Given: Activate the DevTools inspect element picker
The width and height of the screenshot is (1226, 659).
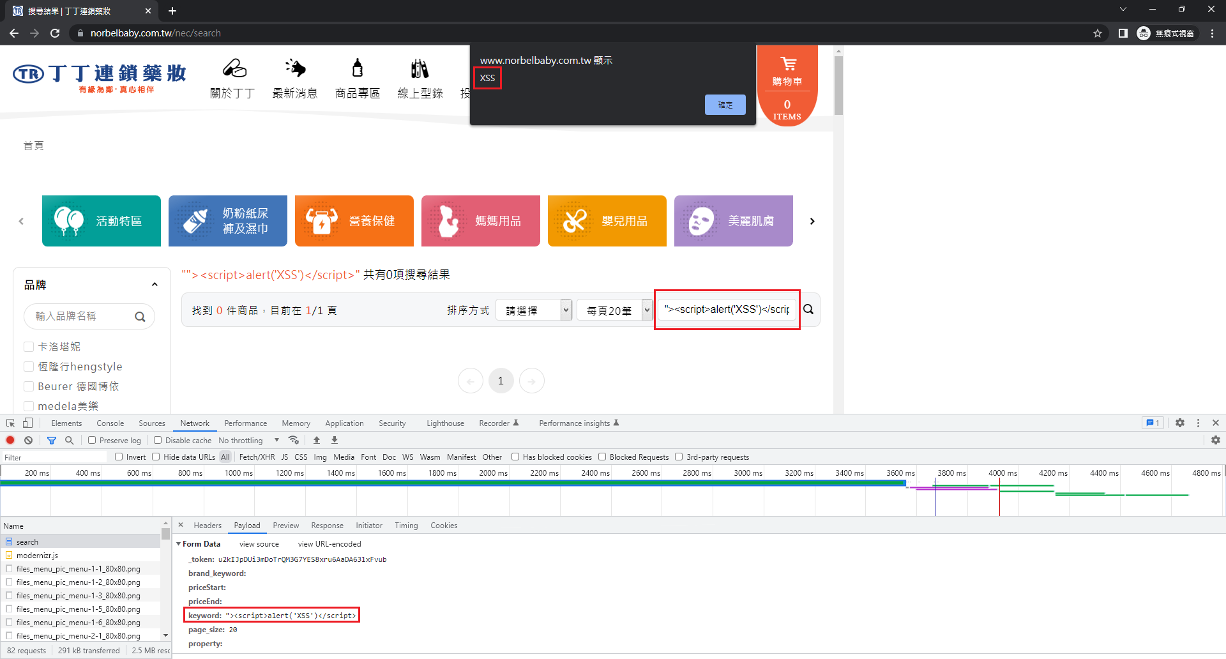Looking at the screenshot, I should pyautogui.click(x=11, y=423).
